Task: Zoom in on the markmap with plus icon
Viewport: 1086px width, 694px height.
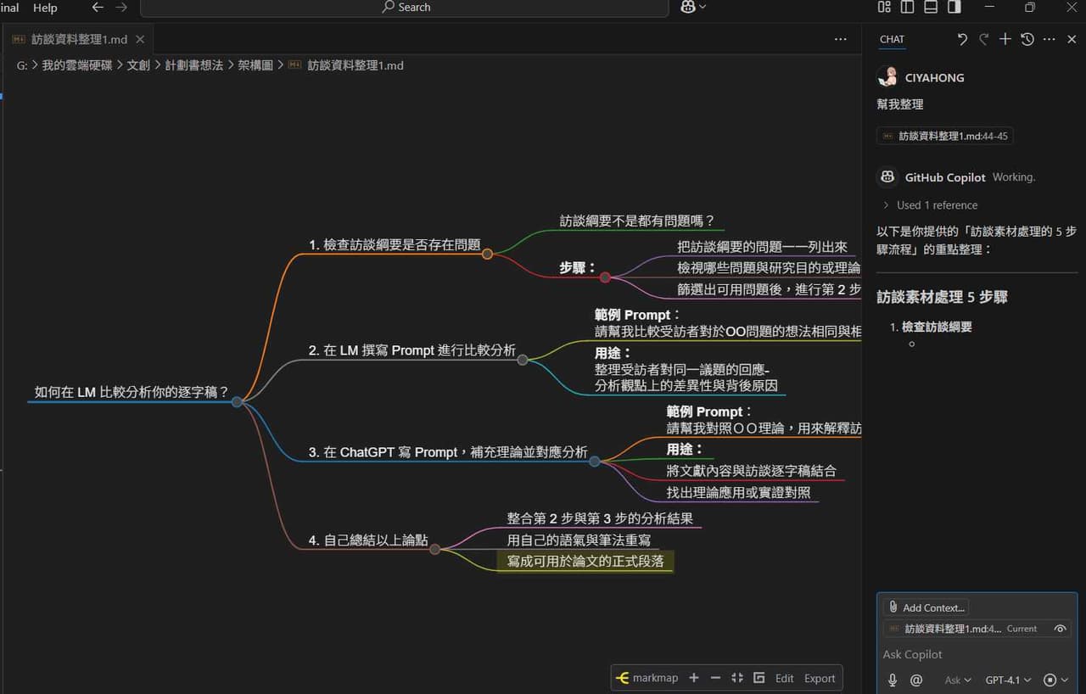Action: coord(694,678)
